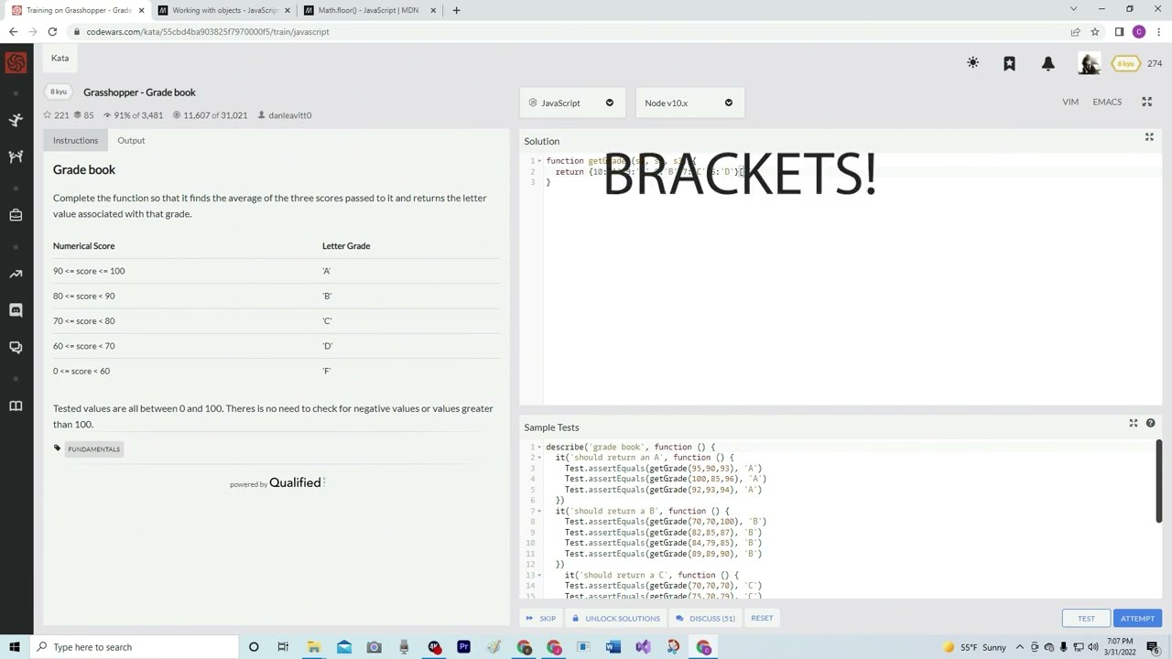
Task: Switch to 'Working with objects' browser tab
Action: [223, 10]
